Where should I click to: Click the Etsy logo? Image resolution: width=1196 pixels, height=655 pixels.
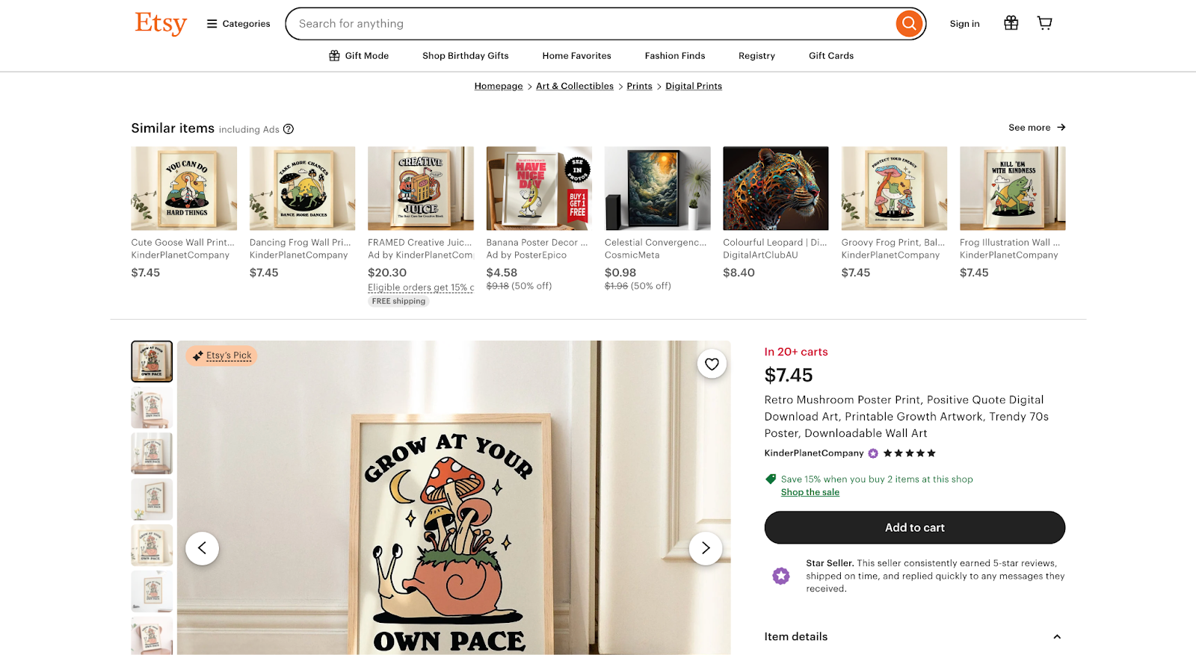pyautogui.click(x=161, y=23)
